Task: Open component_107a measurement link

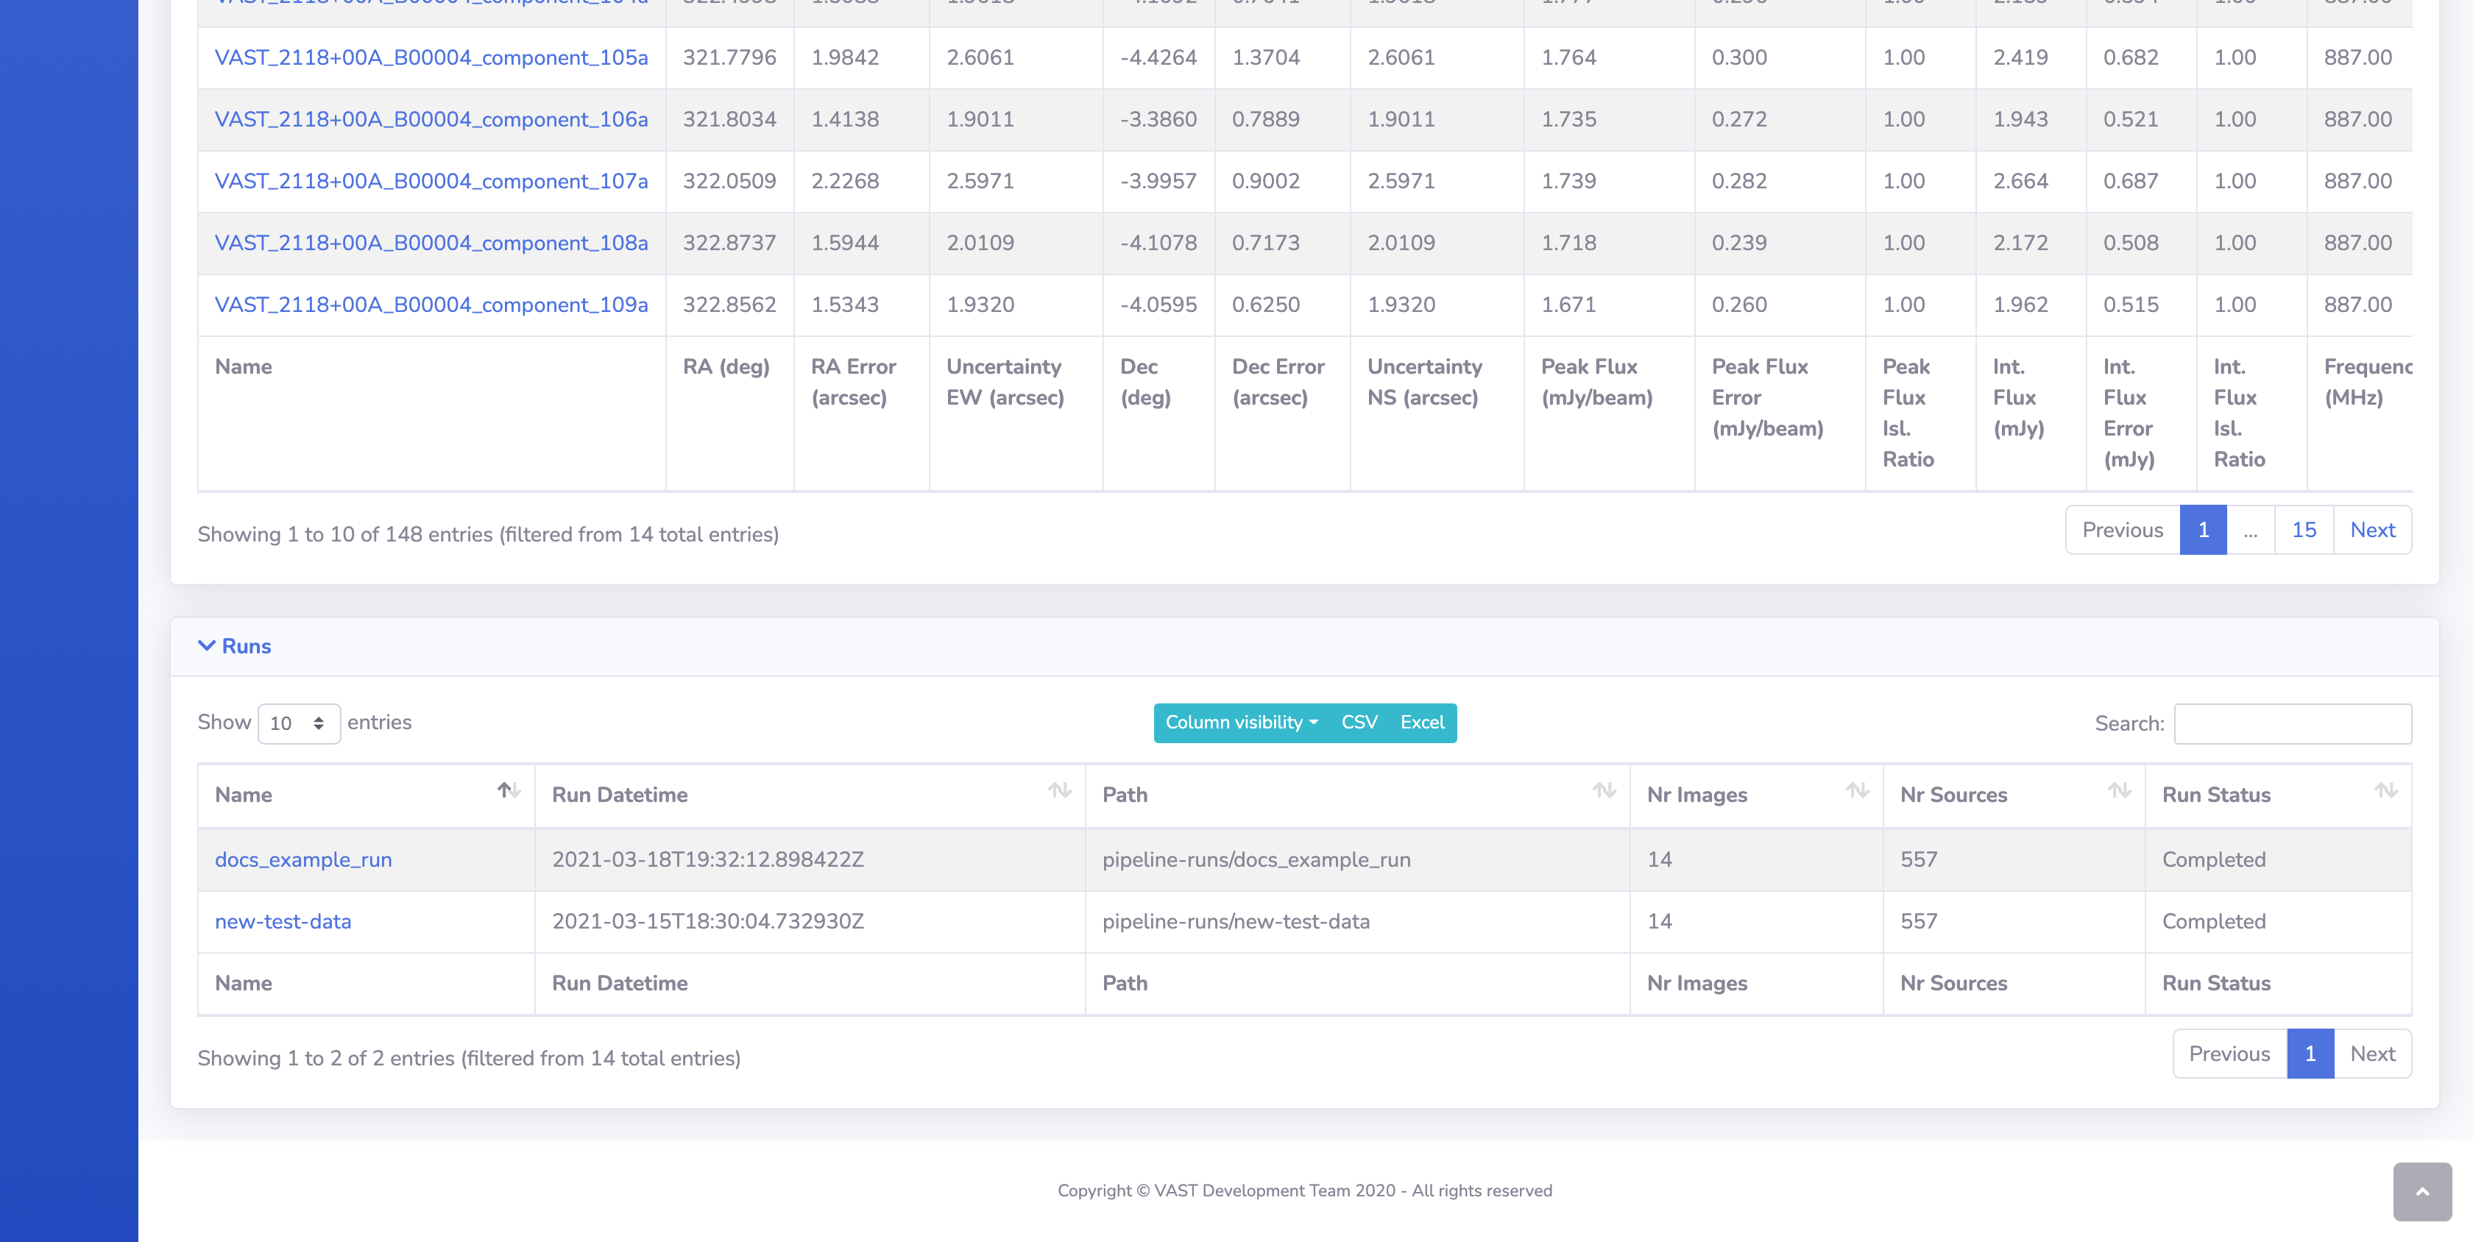Action: 431,182
